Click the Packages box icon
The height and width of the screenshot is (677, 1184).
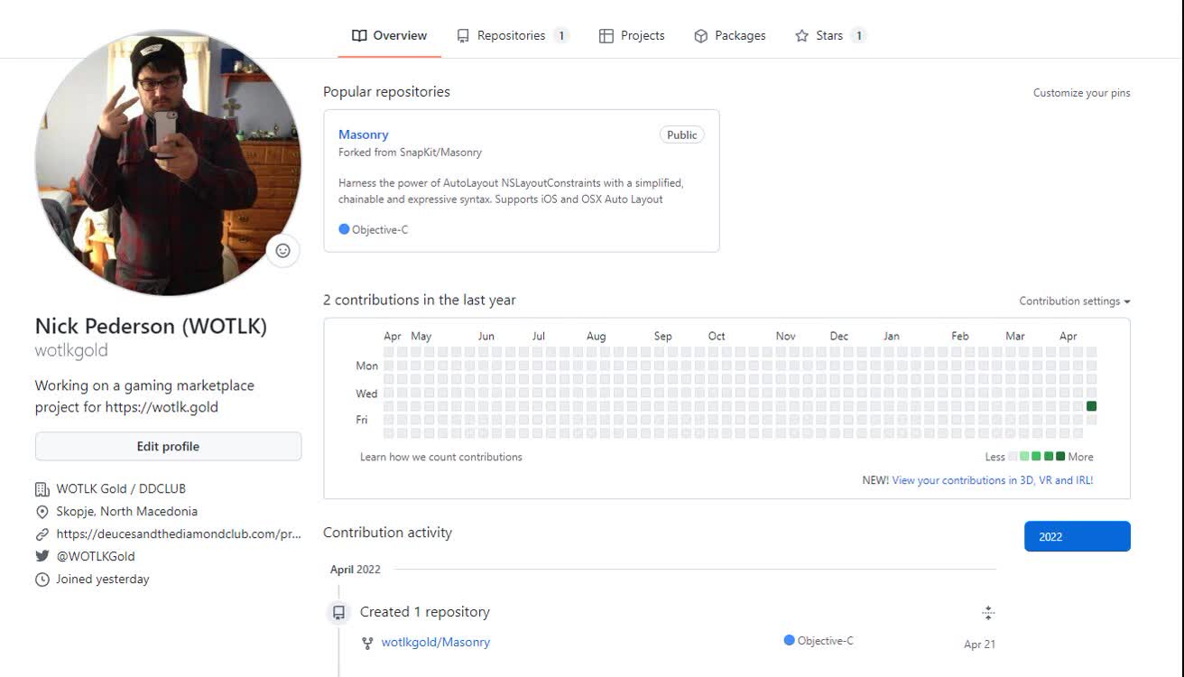pyautogui.click(x=700, y=36)
